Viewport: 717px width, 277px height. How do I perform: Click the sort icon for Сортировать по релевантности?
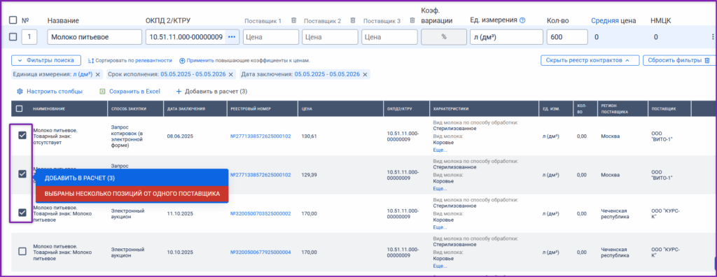click(x=90, y=60)
